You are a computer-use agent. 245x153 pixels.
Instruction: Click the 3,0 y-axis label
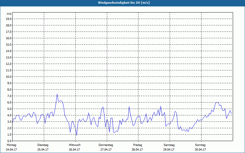(x=9, y=121)
